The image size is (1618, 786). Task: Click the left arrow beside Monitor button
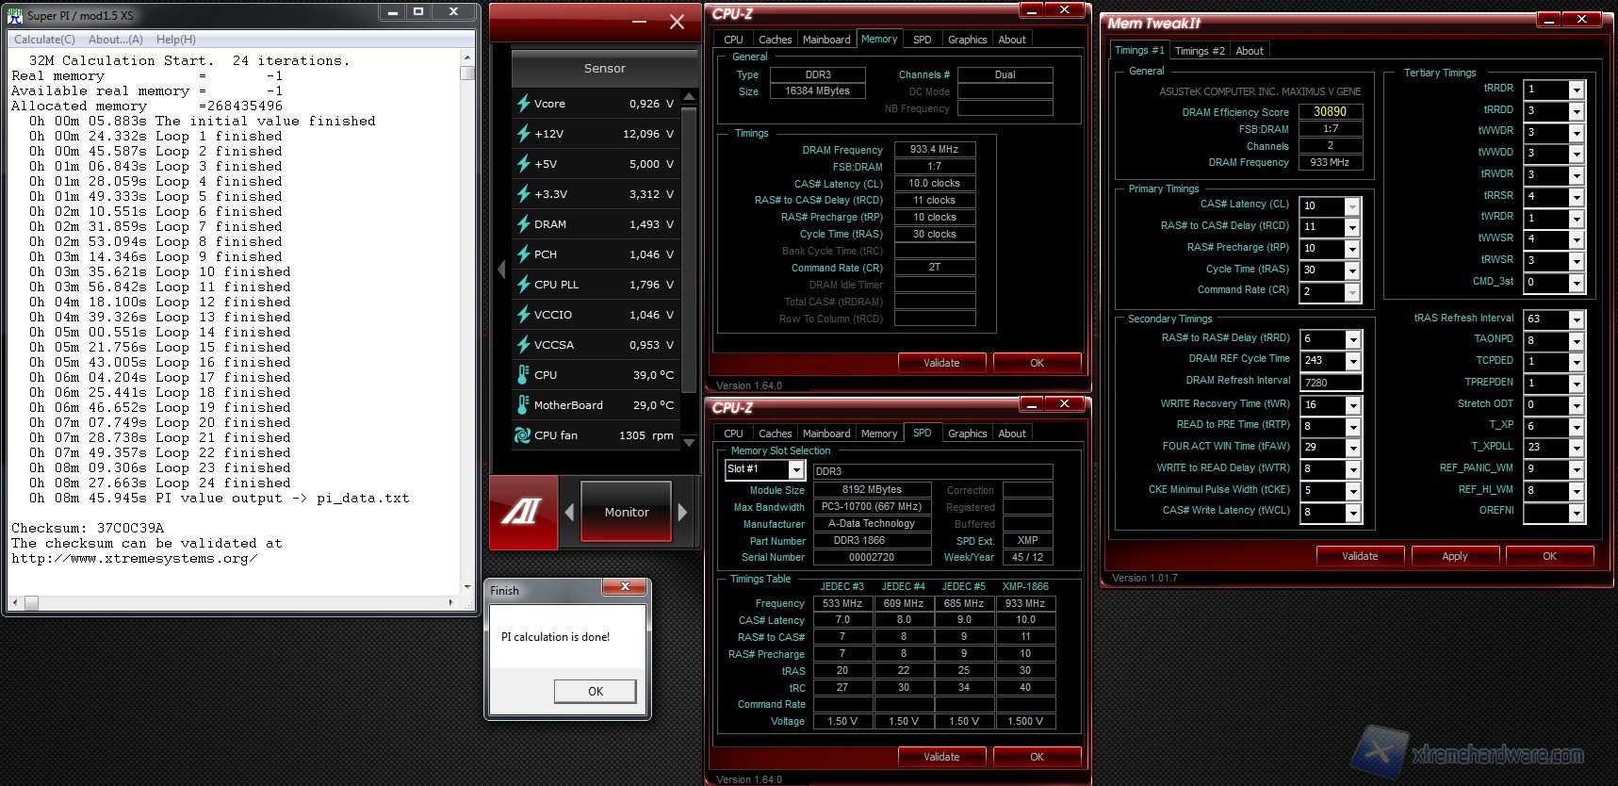pyautogui.click(x=569, y=513)
